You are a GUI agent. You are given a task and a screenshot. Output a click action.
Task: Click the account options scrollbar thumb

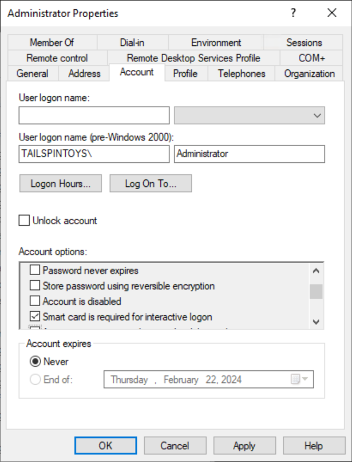coord(316,291)
